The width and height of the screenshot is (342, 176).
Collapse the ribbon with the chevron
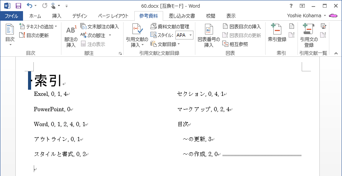[336, 53]
